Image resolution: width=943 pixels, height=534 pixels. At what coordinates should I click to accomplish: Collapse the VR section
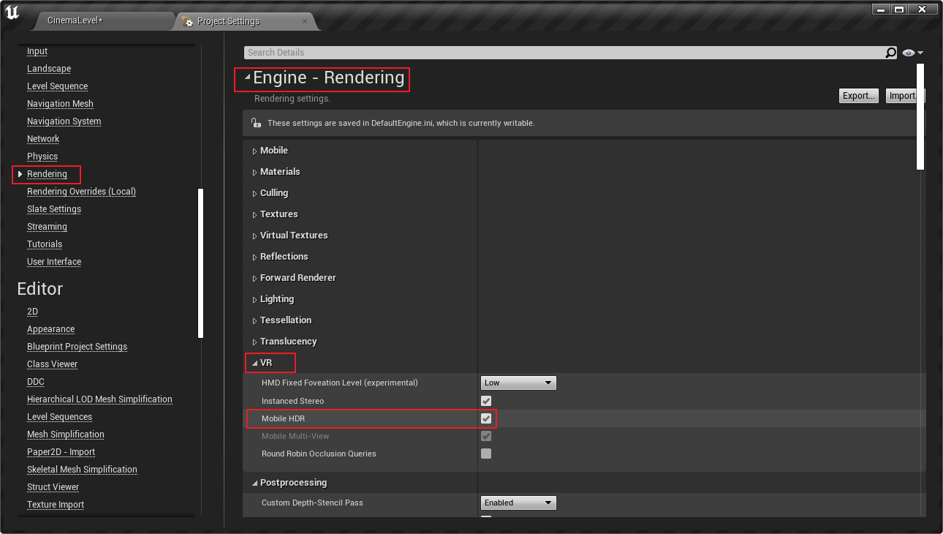[254, 363]
